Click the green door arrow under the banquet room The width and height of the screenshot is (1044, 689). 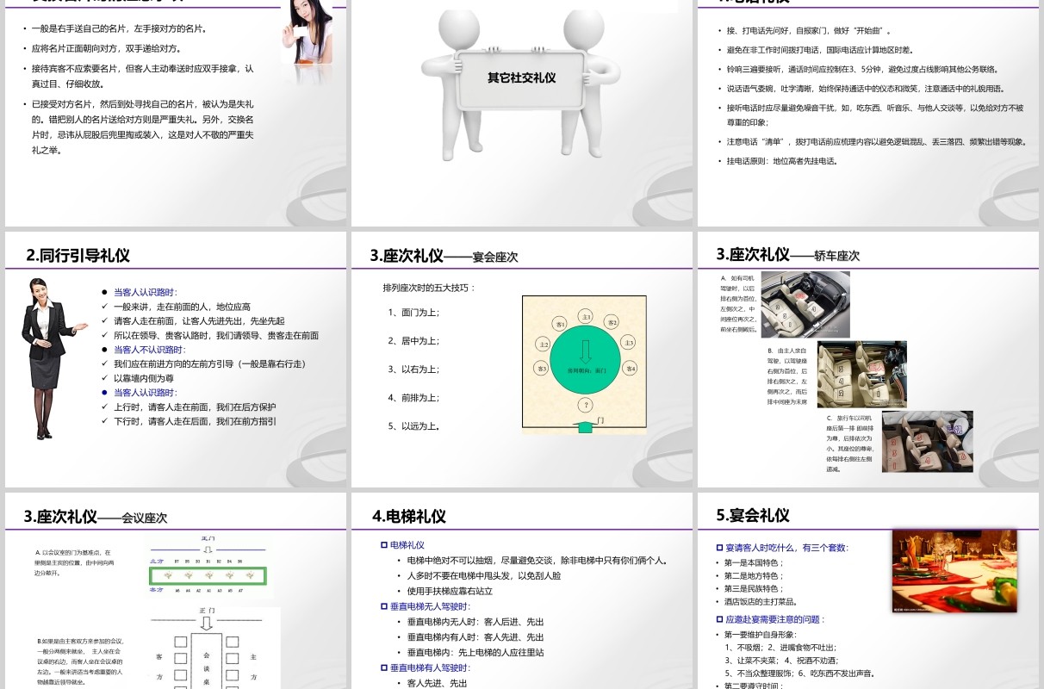coord(585,426)
